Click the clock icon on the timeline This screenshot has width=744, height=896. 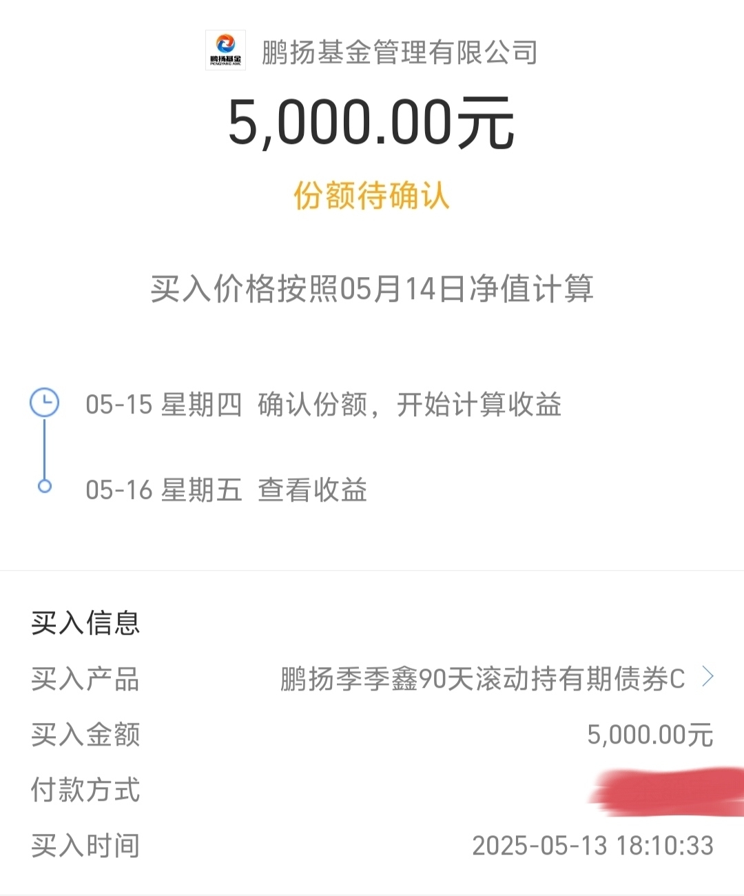point(45,403)
